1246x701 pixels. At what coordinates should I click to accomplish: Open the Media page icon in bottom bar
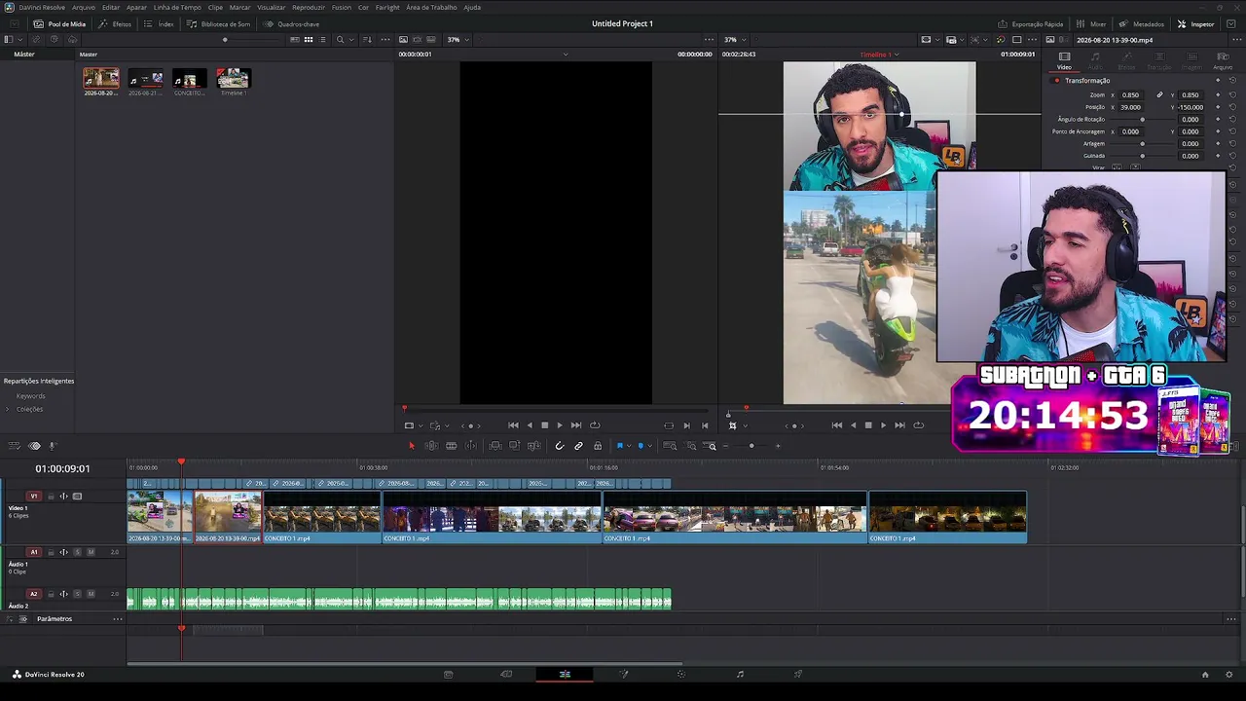pos(448,674)
